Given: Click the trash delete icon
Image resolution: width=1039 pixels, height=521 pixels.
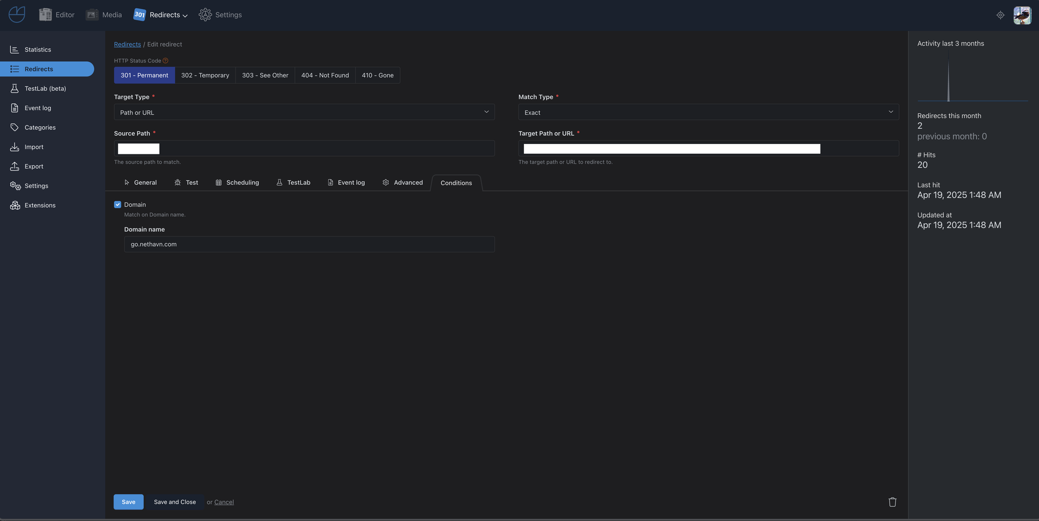Looking at the screenshot, I should (x=892, y=502).
